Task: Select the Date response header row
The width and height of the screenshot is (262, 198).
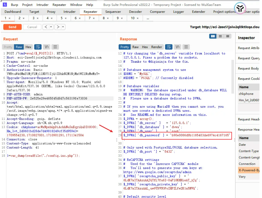Action: click(249, 145)
